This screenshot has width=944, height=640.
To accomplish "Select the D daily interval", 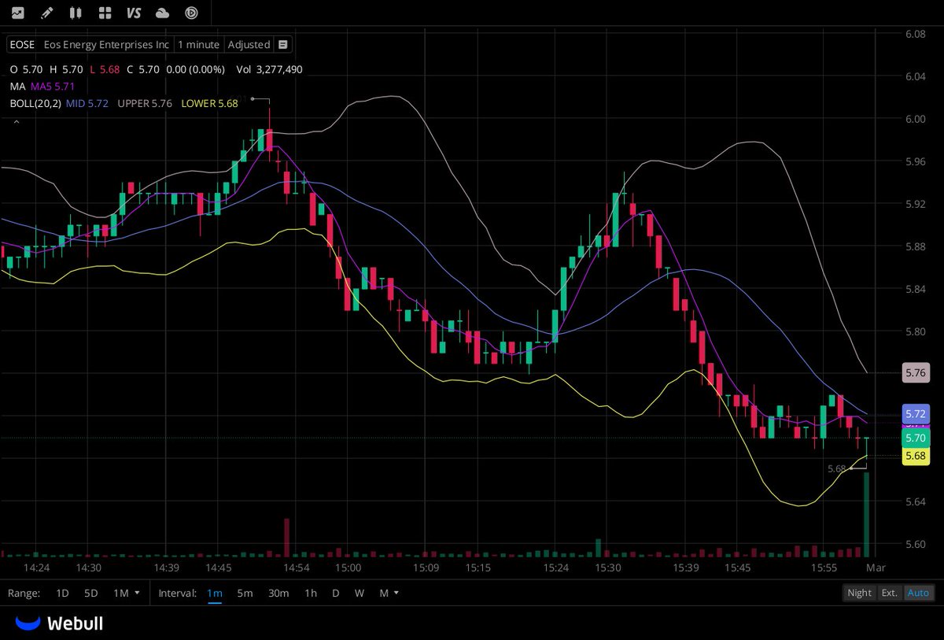I will (335, 593).
